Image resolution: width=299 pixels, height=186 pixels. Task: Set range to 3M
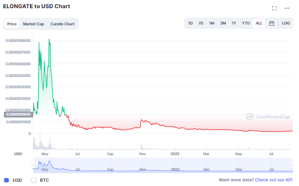[x=223, y=23]
